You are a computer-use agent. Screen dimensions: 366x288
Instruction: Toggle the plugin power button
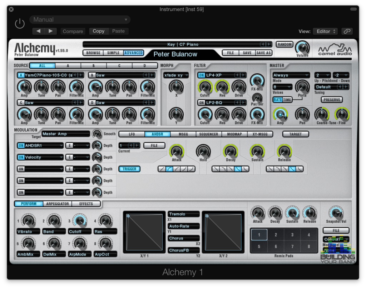pos(20,24)
